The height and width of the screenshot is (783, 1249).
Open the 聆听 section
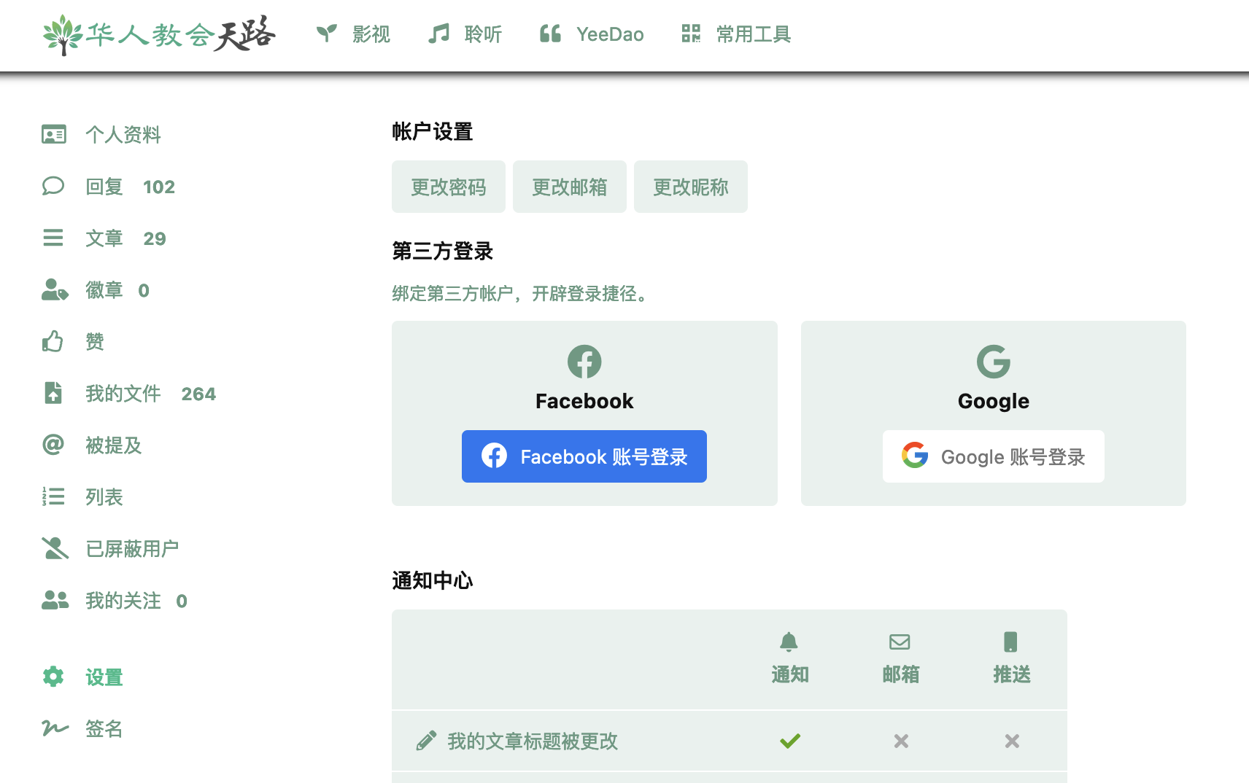(465, 34)
